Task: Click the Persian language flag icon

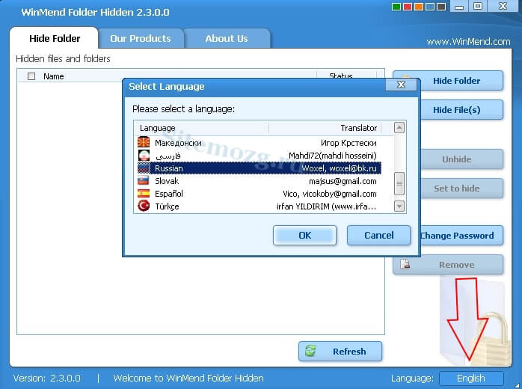Action: [x=144, y=156]
